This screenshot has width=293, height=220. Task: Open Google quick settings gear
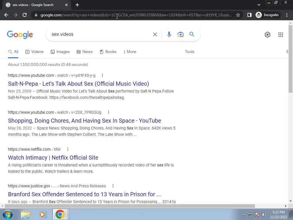point(268,35)
